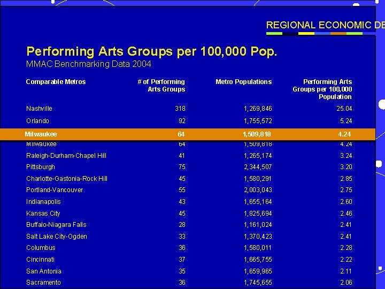Click Nashville's population '1,269,846'
The width and height of the screenshot is (385, 289).
[258, 109]
